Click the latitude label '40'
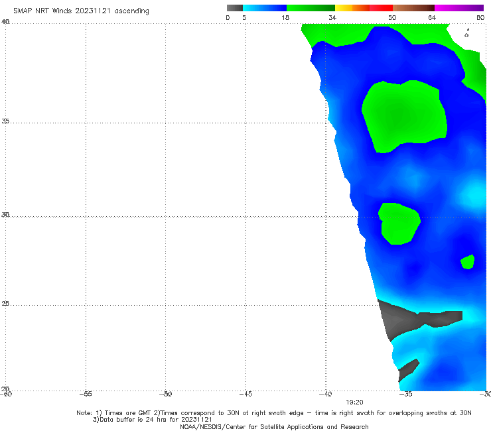Viewport: 491px width, 431px height. (5, 22)
